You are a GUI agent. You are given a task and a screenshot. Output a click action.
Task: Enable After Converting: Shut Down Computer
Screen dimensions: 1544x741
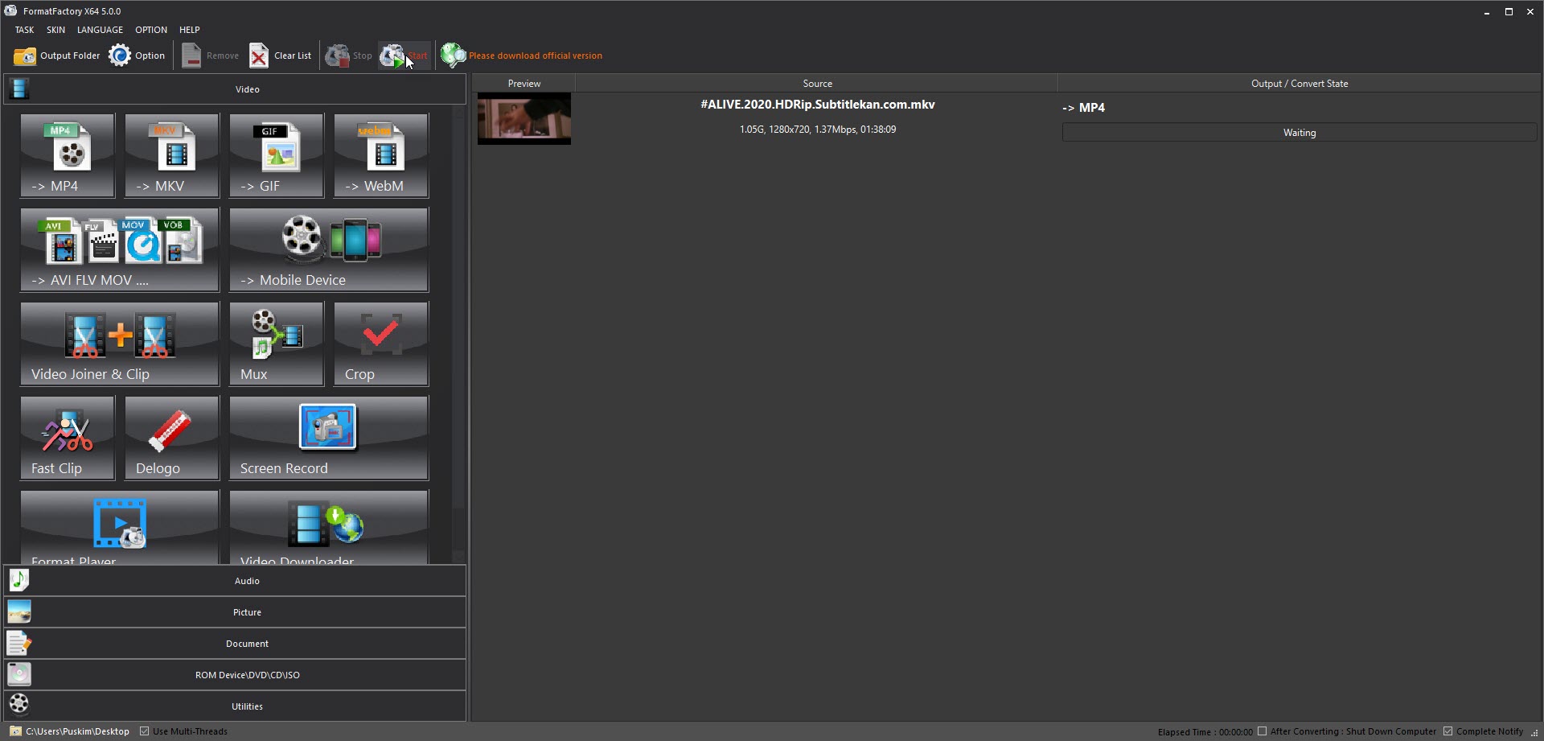[1263, 731]
